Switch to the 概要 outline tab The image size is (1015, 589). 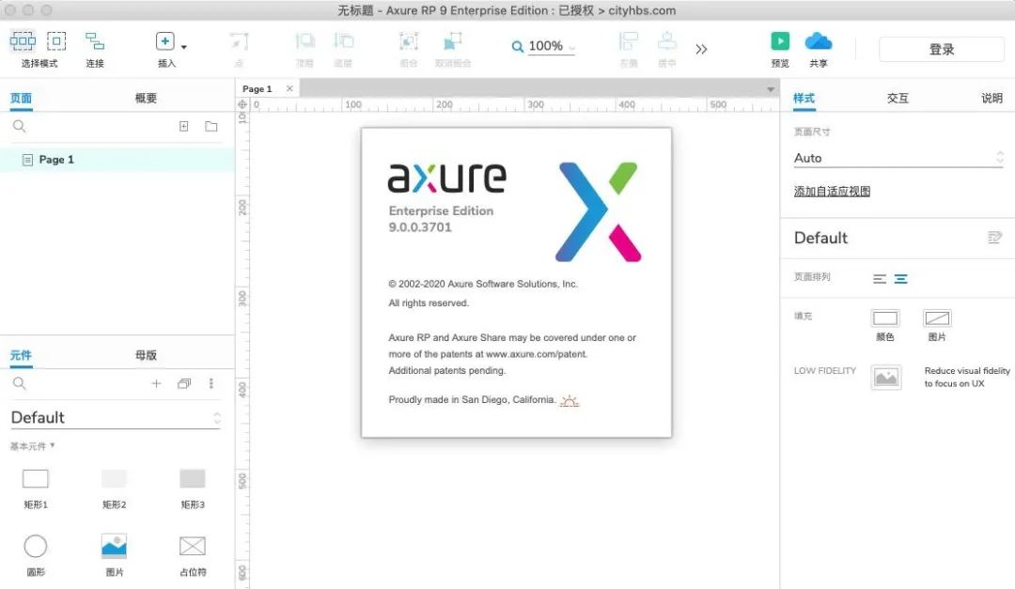(146, 99)
